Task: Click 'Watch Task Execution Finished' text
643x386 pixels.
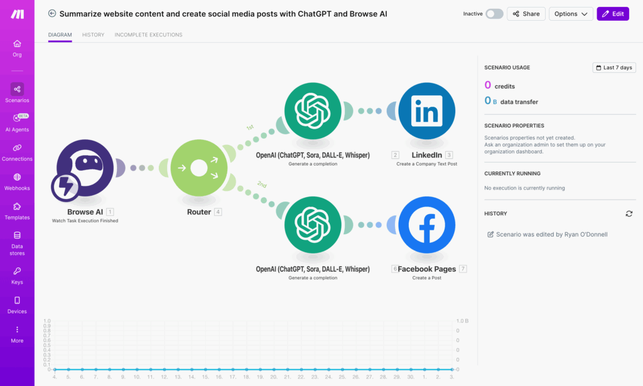Action: 85,221
